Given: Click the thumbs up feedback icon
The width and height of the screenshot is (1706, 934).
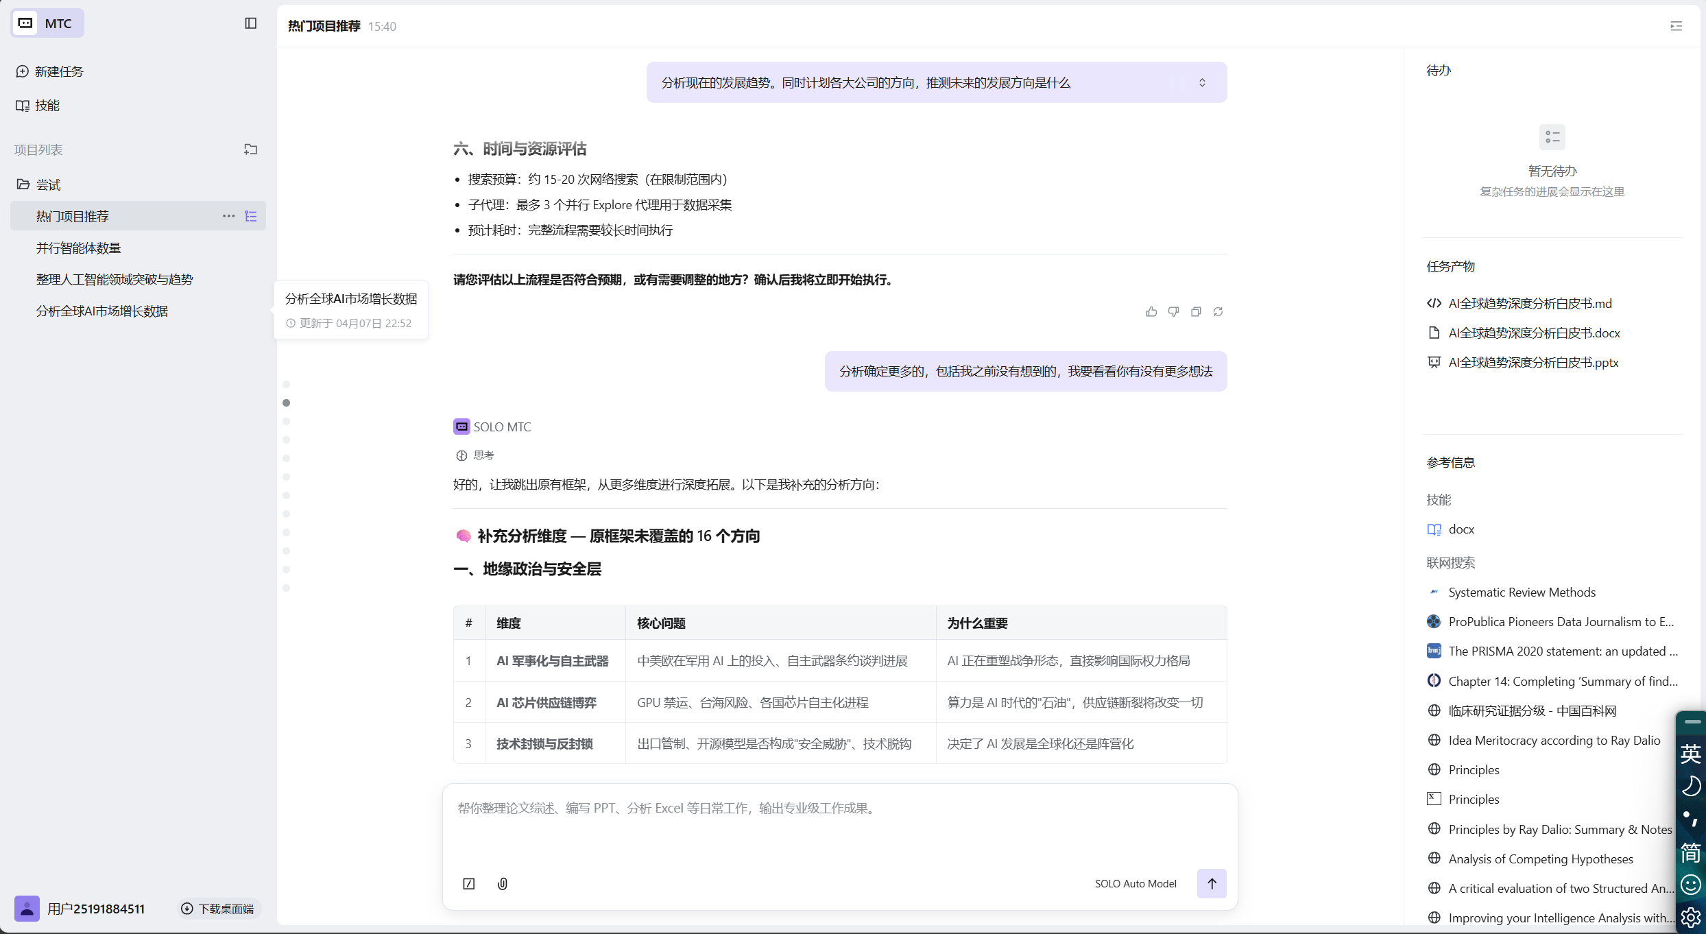Looking at the screenshot, I should click(1151, 312).
